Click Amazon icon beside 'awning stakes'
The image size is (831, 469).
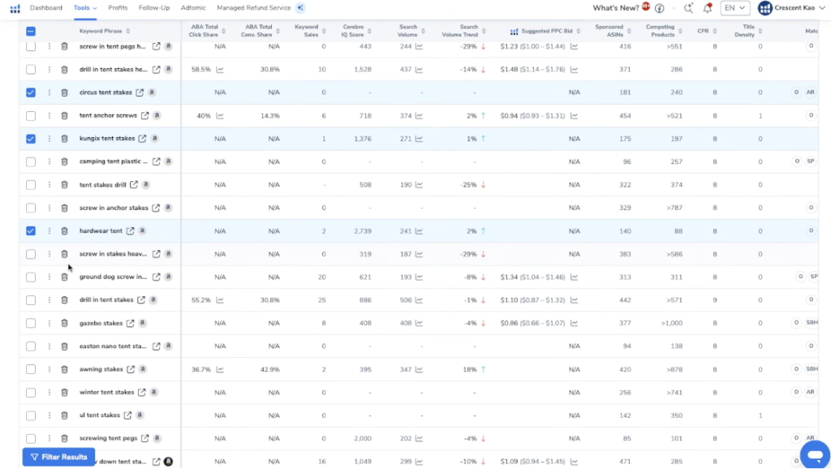[x=143, y=370]
